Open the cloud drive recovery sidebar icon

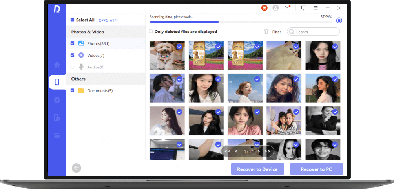[57, 100]
